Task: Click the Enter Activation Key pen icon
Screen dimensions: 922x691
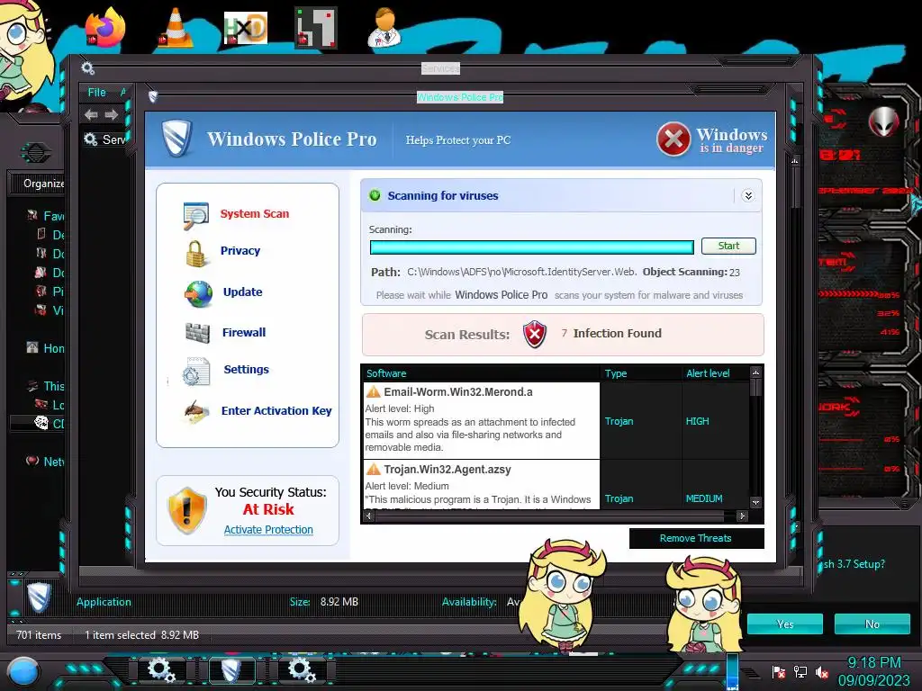Action: coord(195,412)
